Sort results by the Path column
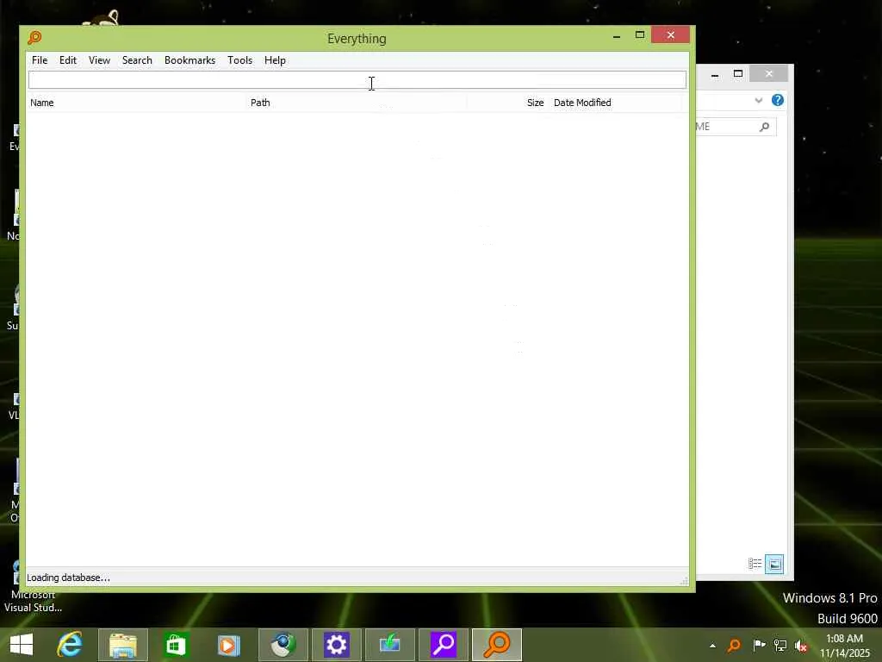882x662 pixels. coord(357,103)
